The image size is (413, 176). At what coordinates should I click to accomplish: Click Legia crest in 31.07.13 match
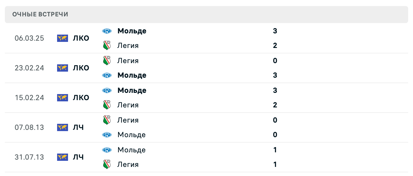pos(107,164)
